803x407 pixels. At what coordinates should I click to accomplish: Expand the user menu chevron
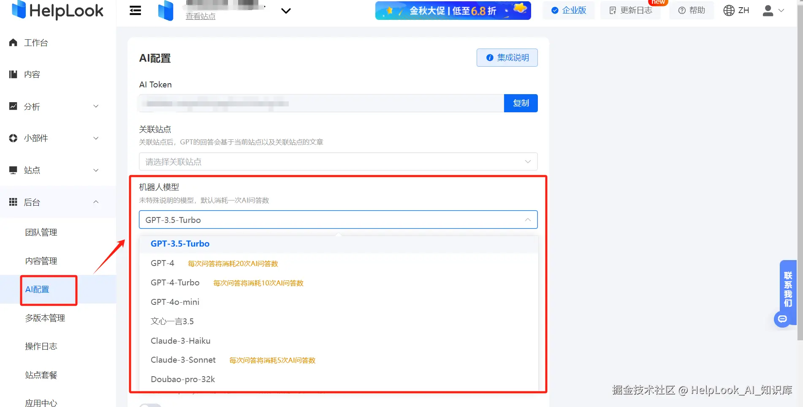[781, 11]
